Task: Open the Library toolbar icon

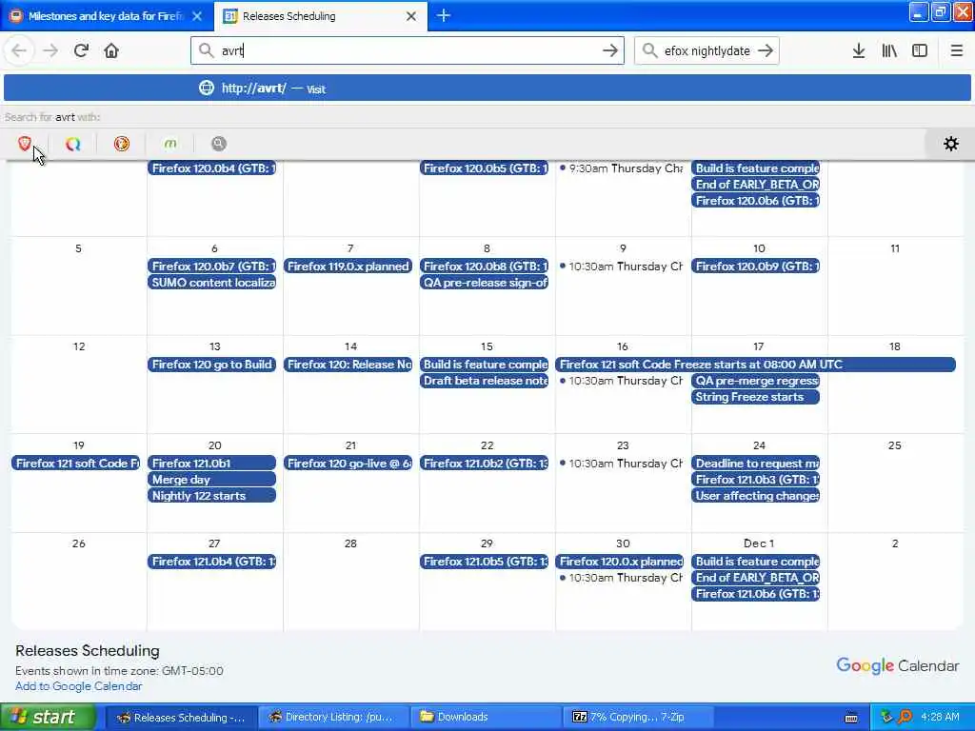Action: 889,50
